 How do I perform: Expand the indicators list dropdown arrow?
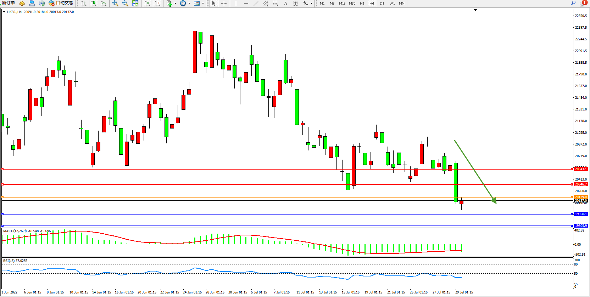point(175,3)
